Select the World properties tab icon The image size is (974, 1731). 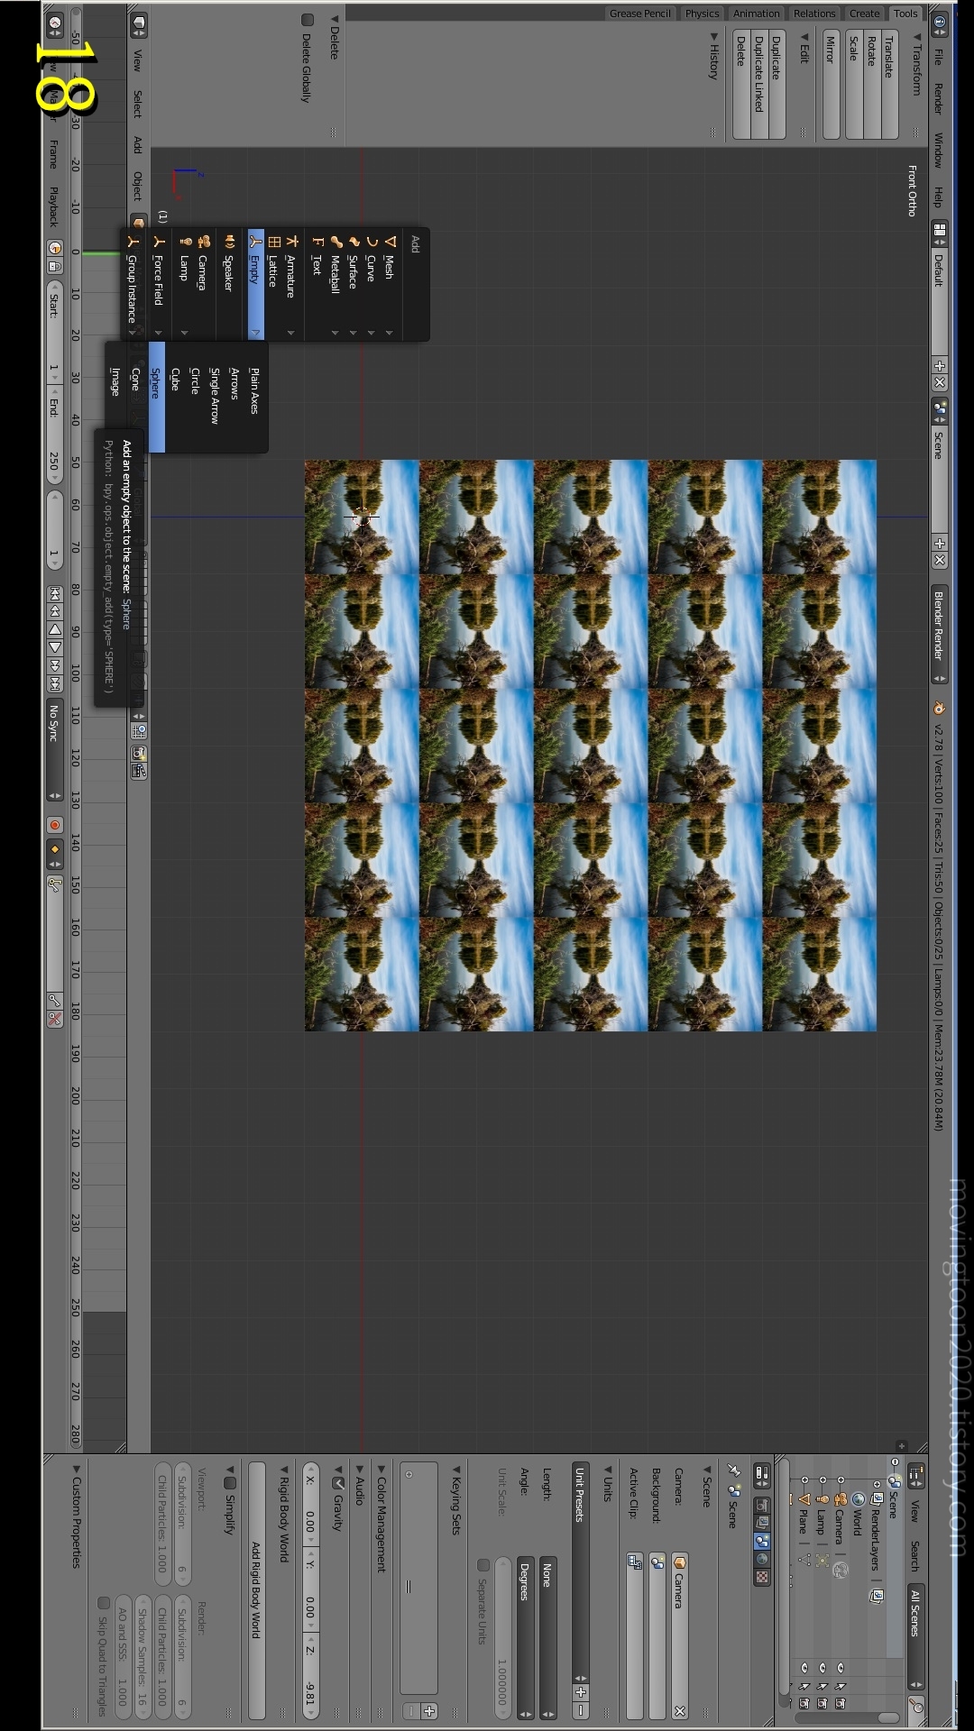click(762, 1559)
